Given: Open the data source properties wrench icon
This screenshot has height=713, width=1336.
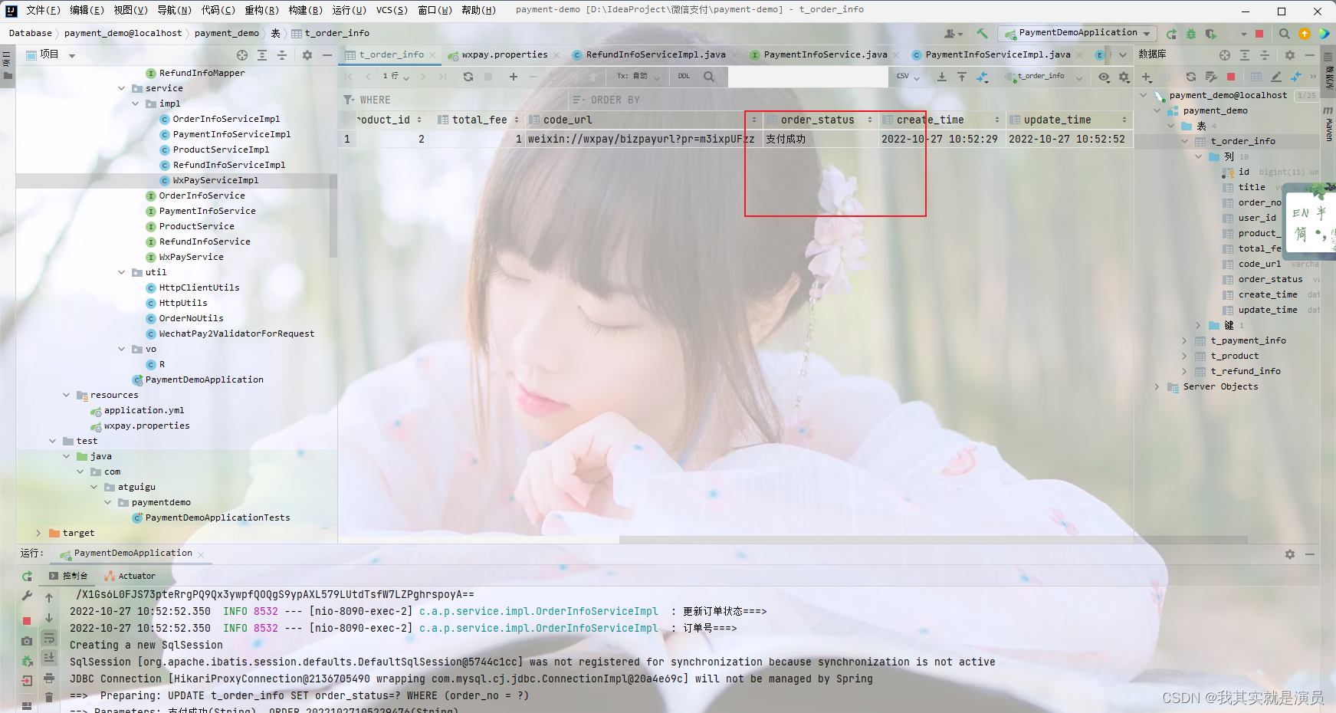Looking at the screenshot, I should tap(1211, 77).
